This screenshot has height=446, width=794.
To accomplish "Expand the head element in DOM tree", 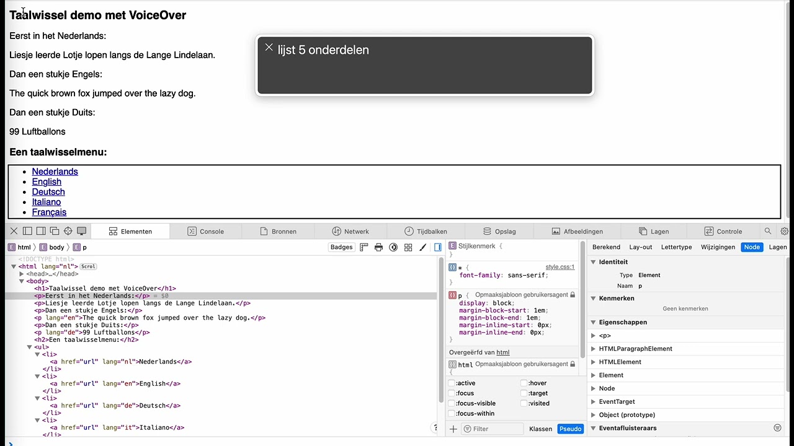I will point(22,274).
